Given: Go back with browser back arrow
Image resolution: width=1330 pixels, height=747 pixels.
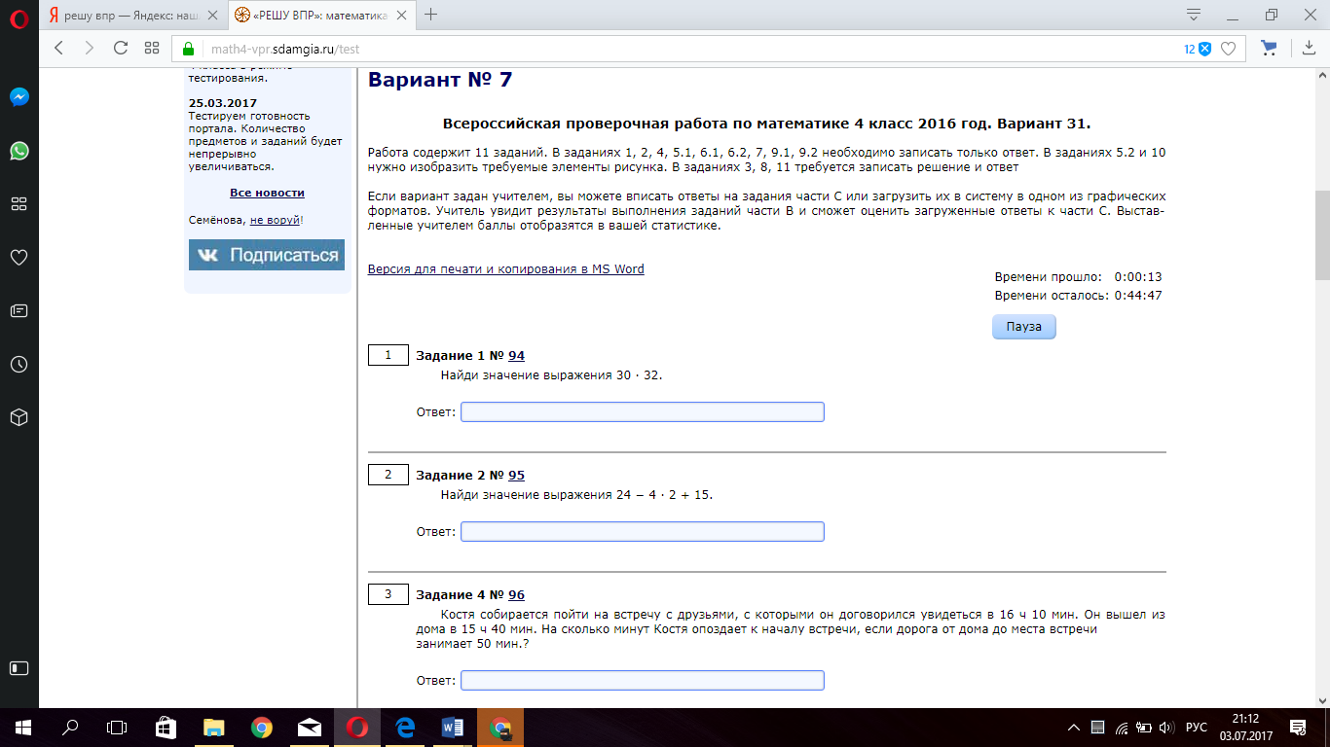Looking at the screenshot, I should (x=58, y=48).
